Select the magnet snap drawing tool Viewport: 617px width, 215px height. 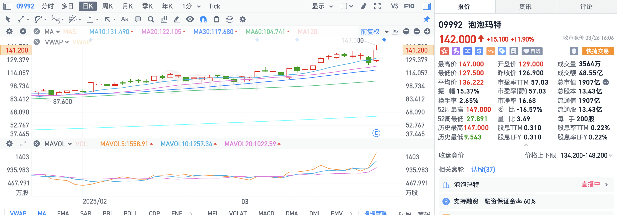pos(203,19)
